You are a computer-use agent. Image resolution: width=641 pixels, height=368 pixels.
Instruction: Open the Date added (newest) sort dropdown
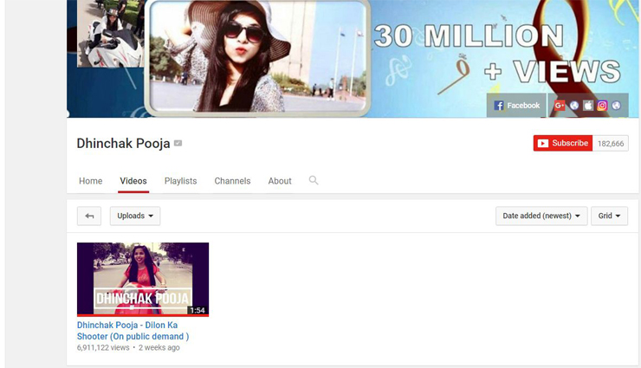pyautogui.click(x=541, y=216)
